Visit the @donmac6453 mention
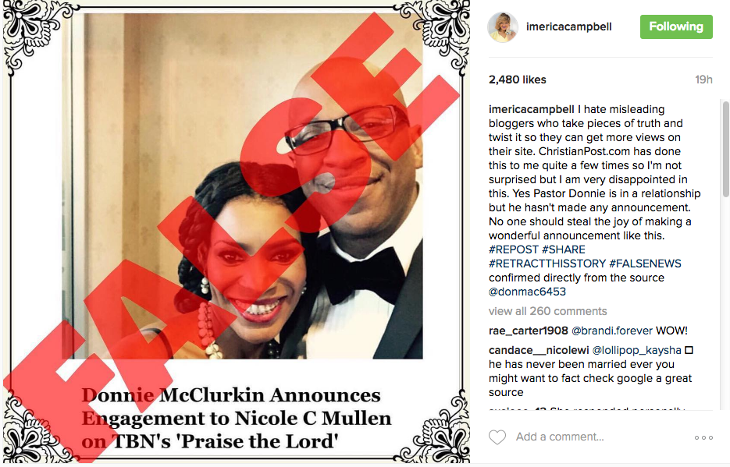Screen dimensions: 730x467 (527, 292)
